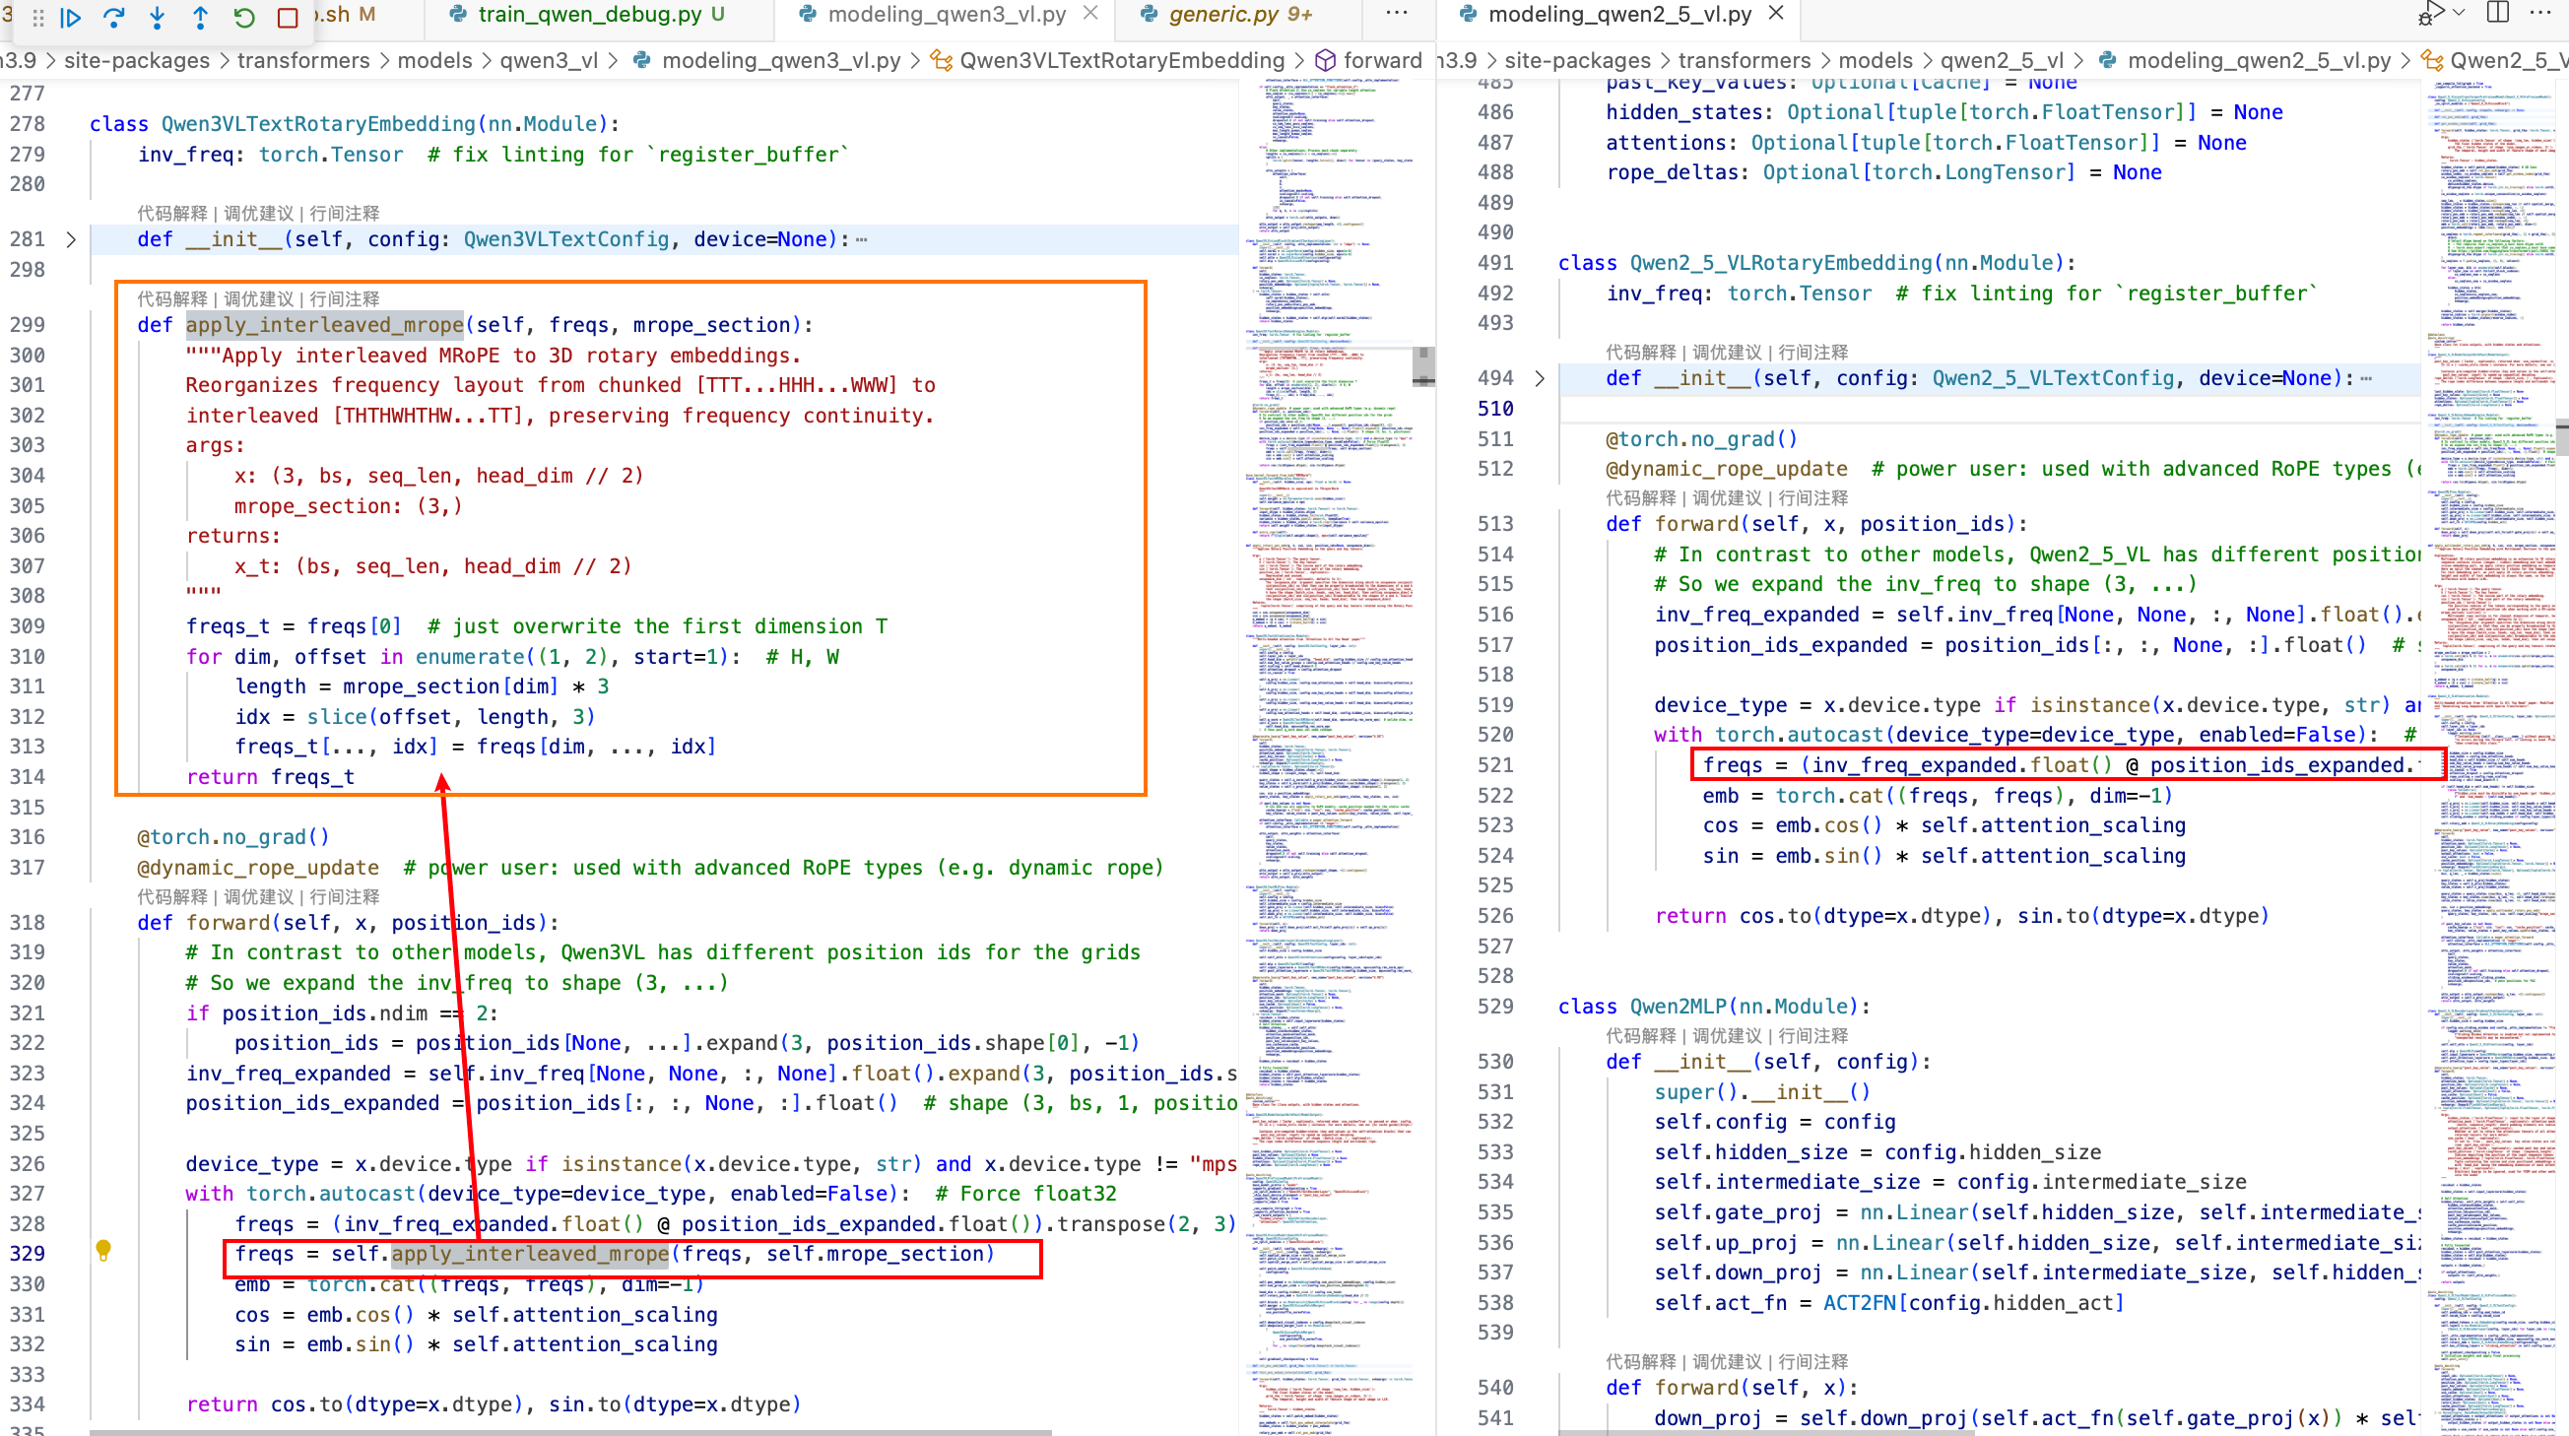Image resolution: width=2569 pixels, height=1436 pixels.
Task: Switch to the modeling_qwen3_vl.py tab
Action: (x=947, y=15)
